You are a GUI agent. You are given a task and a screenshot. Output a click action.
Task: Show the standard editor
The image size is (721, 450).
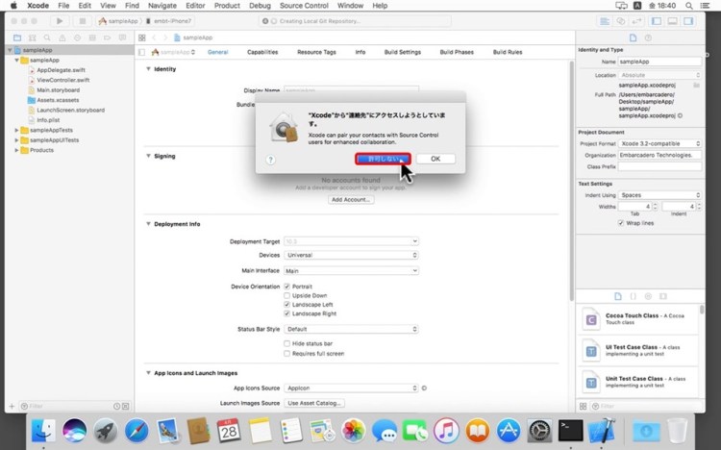click(605, 21)
